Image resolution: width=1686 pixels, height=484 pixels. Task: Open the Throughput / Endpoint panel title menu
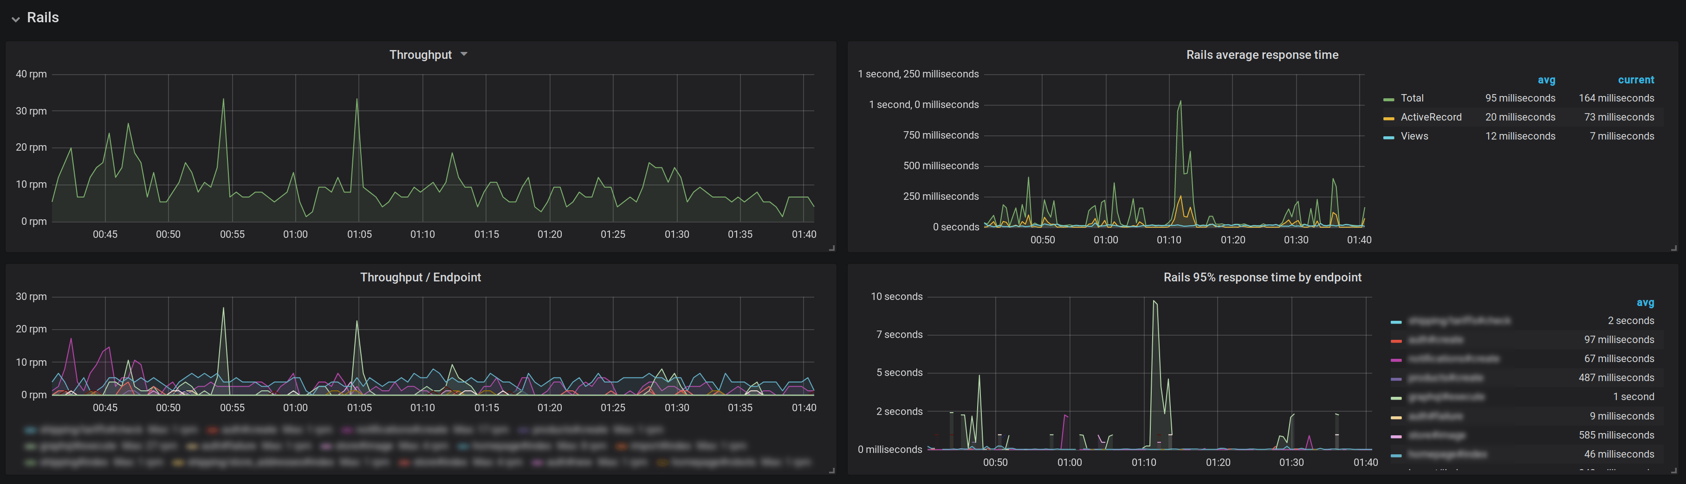tap(420, 277)
